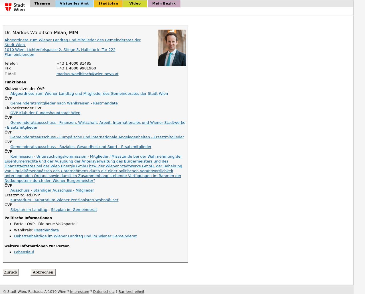Click the Funktionen heading

pos(15,82)
